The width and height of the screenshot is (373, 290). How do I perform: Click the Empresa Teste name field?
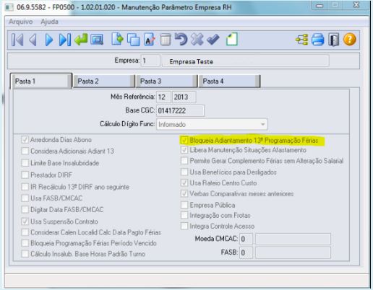click(x=246, y=61)
